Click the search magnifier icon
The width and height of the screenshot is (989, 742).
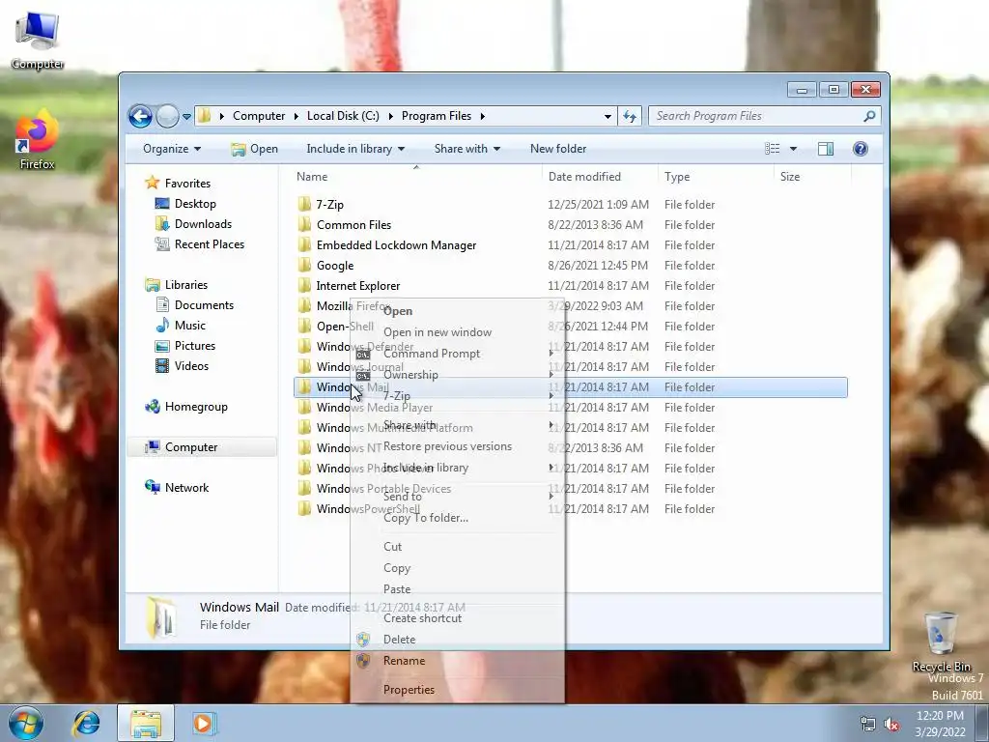point(869,116)
